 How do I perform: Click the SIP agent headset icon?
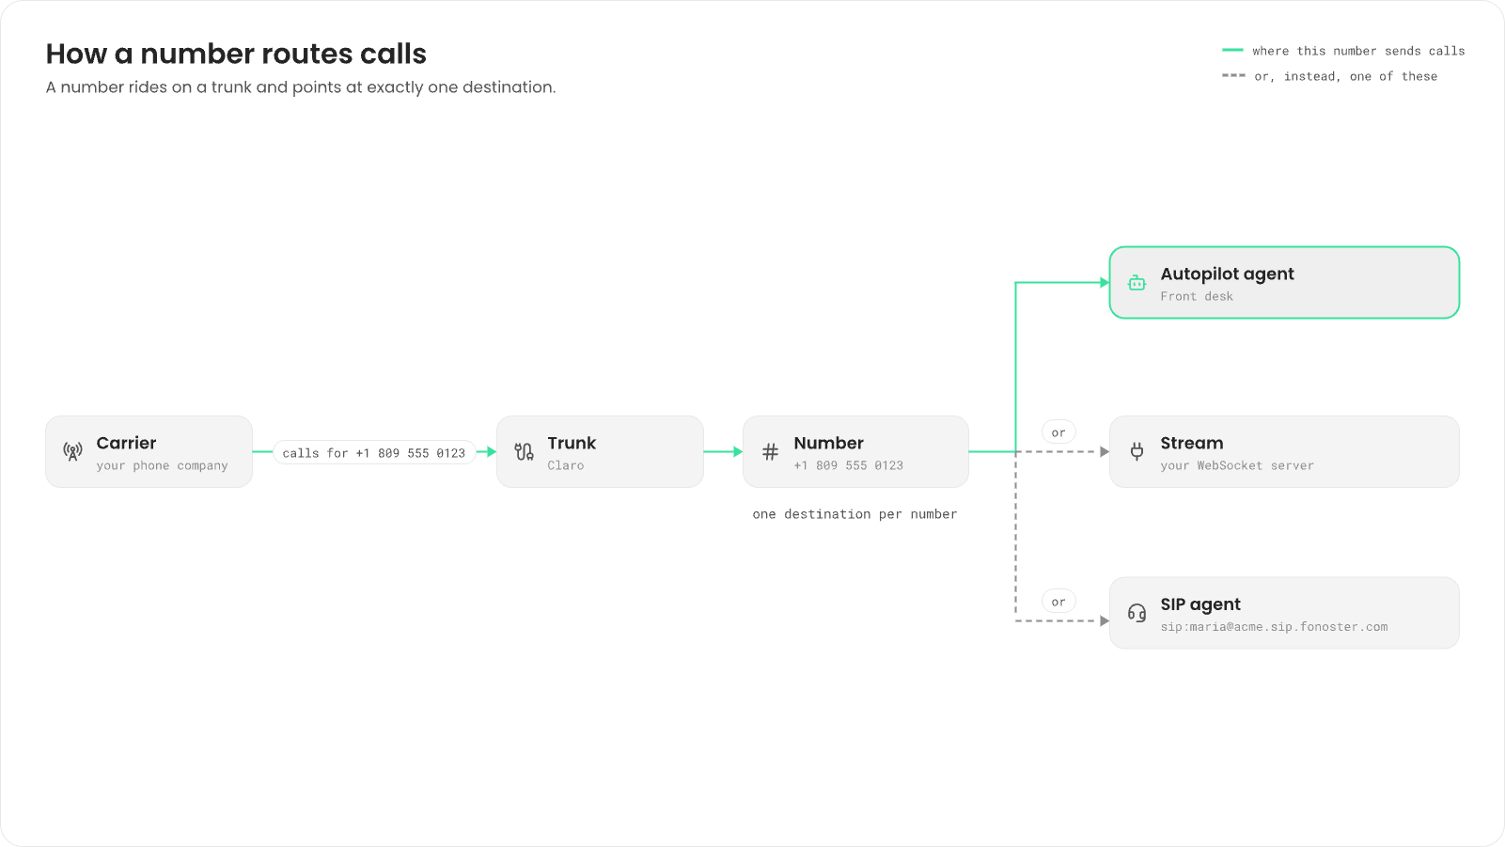click(1137, 613)
